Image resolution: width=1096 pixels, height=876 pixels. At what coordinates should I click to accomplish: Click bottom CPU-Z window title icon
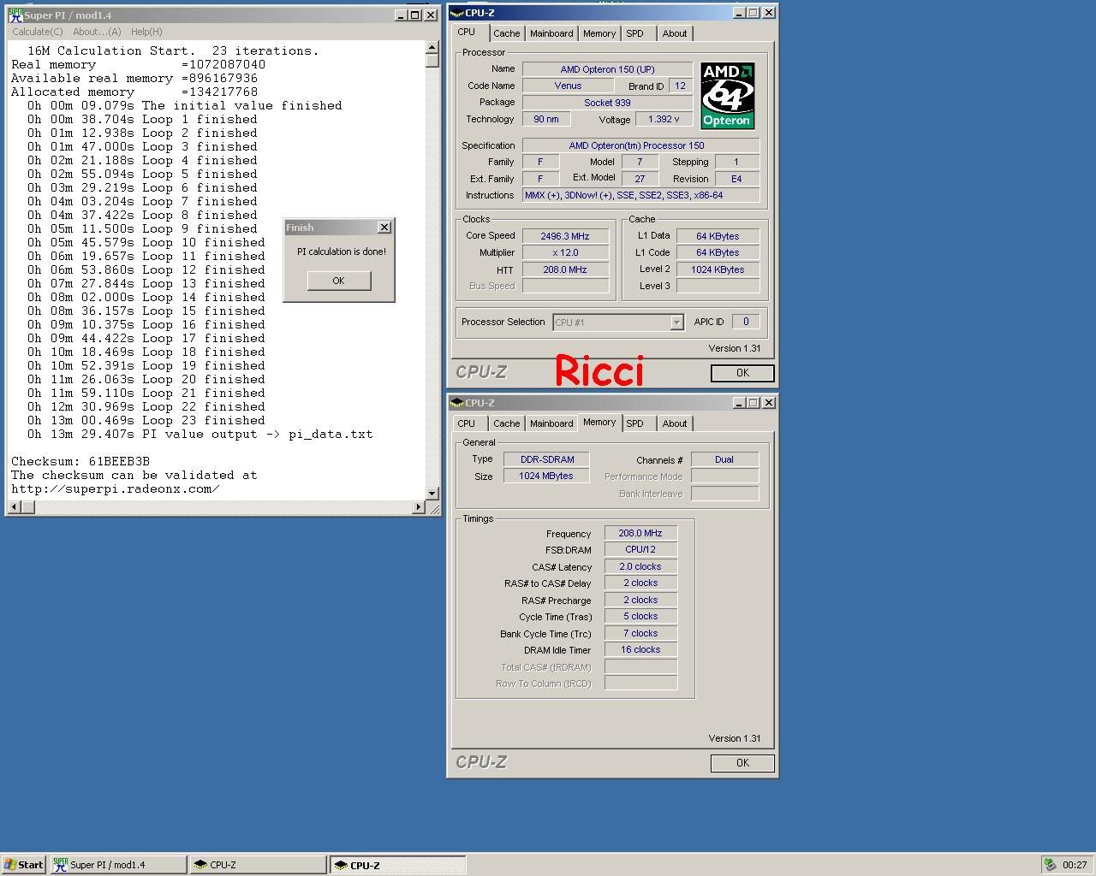click(x=458, y=403)
